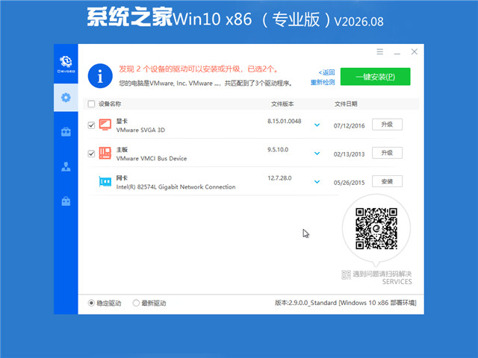Open the shopping bag sidebar icon

tap(66, 201)
